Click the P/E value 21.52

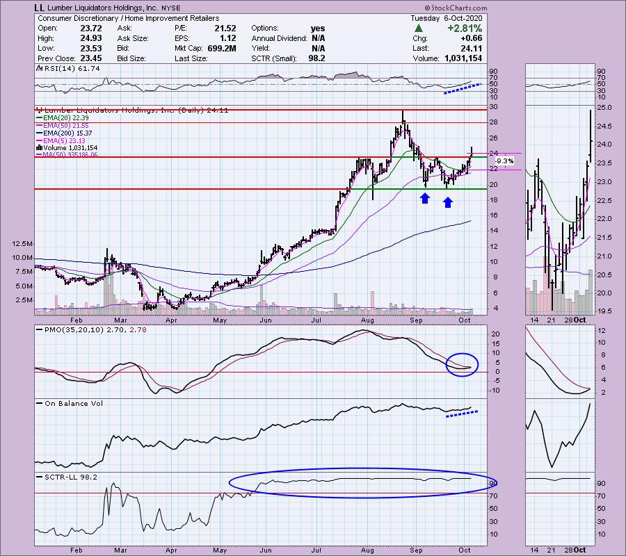tap(225, 28)
